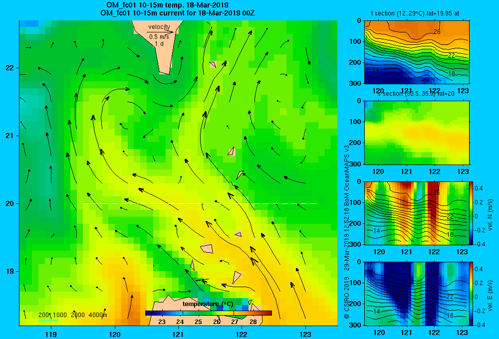Click the '1000' bathymetry legend label
Screen dimensions: 499x339
(x=60, y=315)
